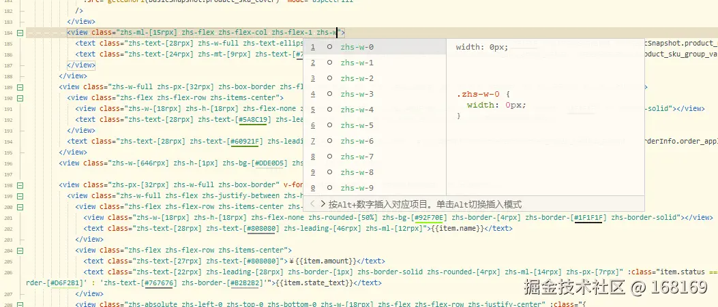
Task: Click zhs-rounded-[4rpx] on line 206
Action: tap(464, 272)
